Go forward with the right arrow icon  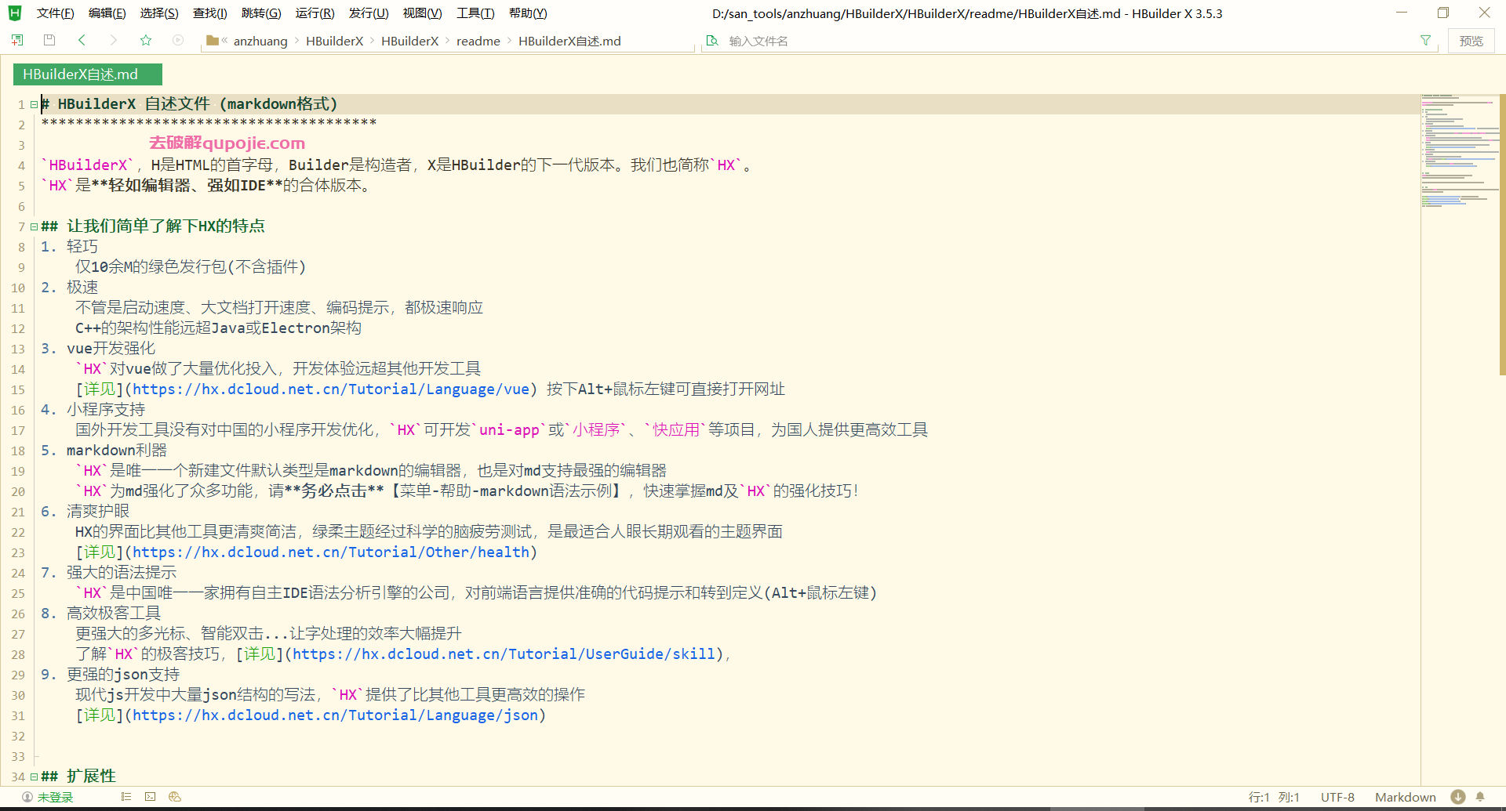pos(114,40)
